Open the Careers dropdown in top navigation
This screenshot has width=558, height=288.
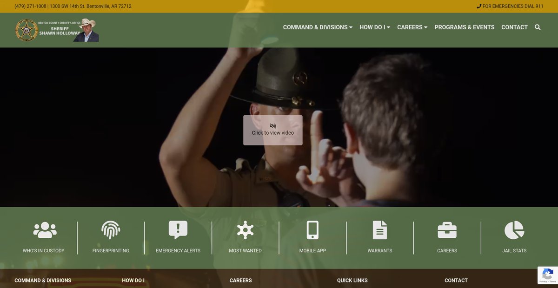click(412, 27)
